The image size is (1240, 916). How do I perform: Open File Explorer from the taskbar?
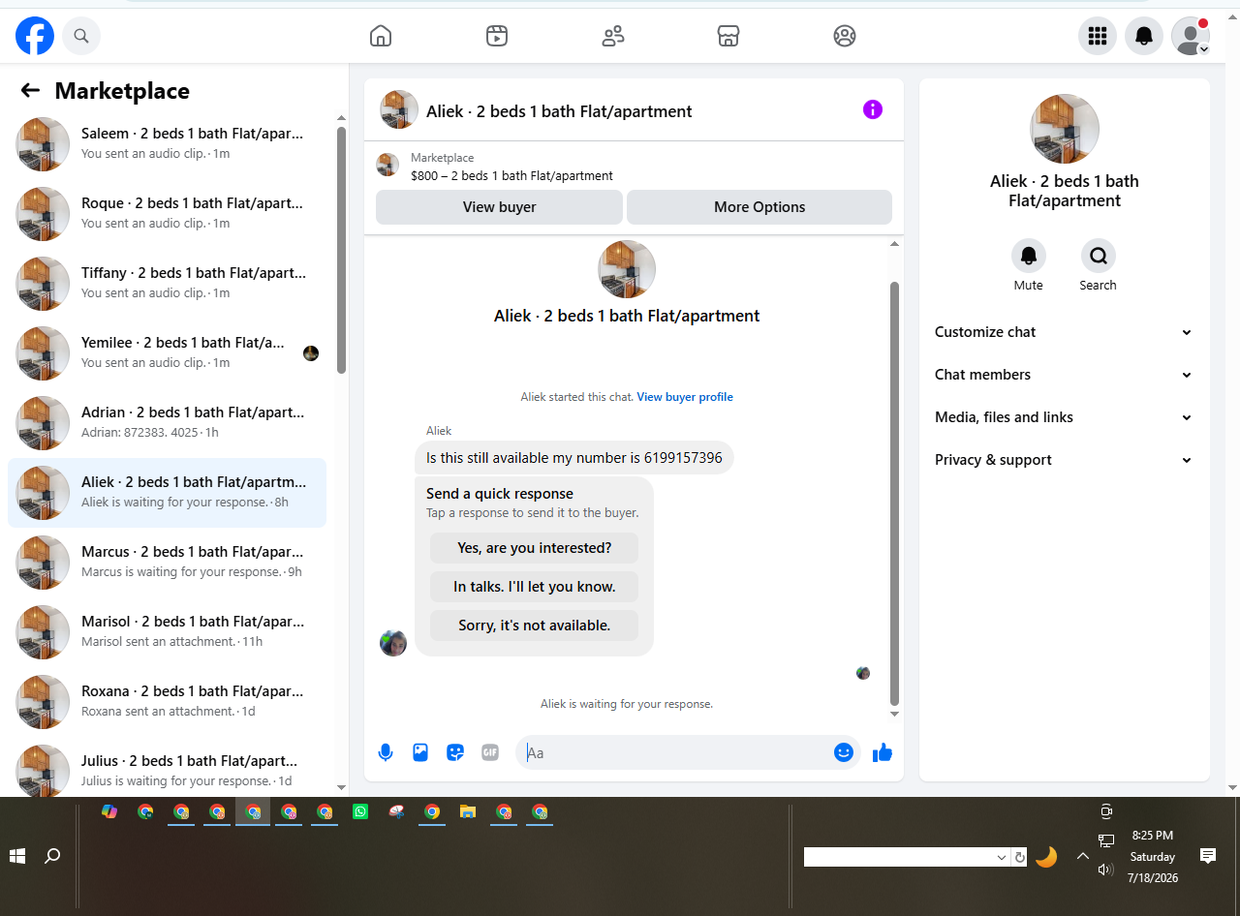468,811
